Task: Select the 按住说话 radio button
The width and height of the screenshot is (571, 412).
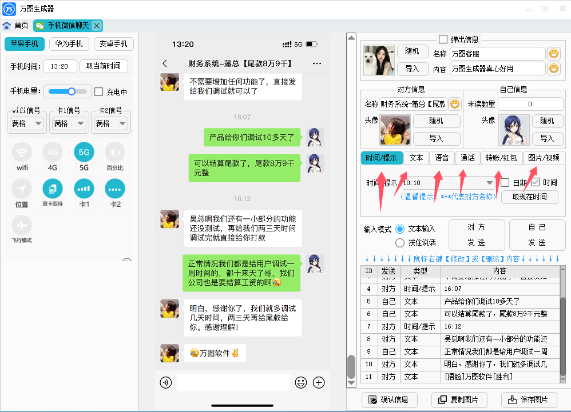Action: [400, 242]
